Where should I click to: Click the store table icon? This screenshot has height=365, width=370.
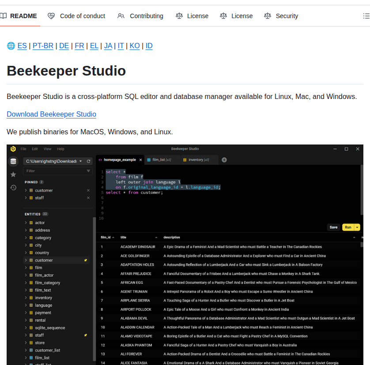click(x=31, y=342)
